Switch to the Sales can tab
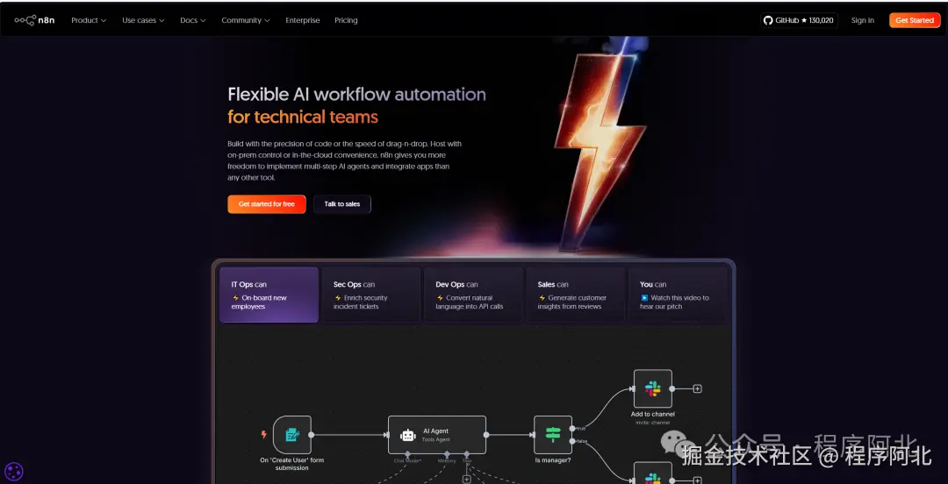This screenshot has width=948, height=484. [575, 295]
